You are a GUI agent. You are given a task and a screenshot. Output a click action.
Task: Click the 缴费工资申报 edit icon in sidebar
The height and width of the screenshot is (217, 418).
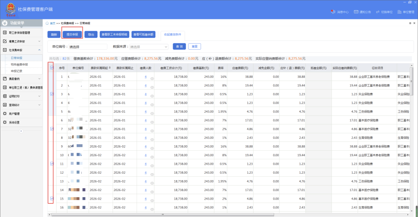[x=5, y=41]
